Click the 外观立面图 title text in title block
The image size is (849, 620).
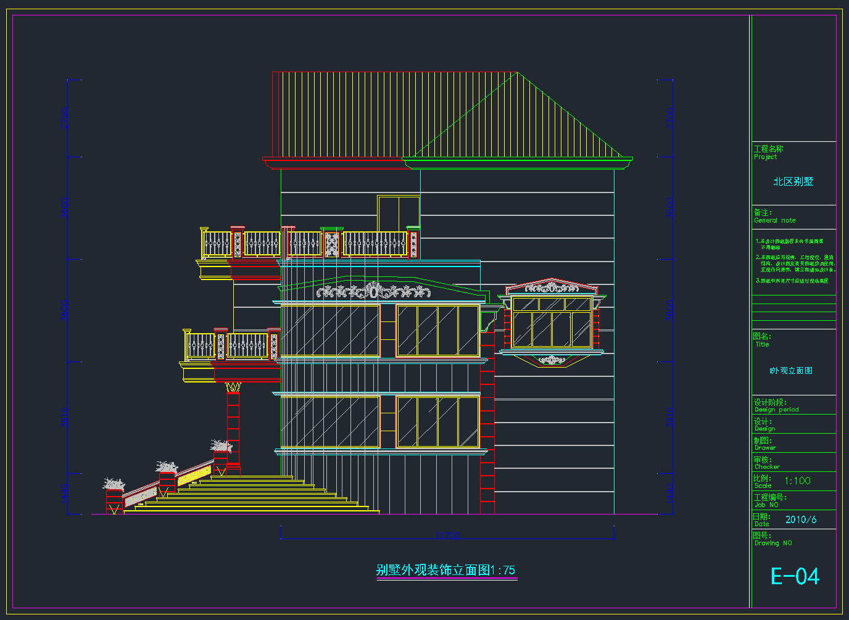point(791,371)
